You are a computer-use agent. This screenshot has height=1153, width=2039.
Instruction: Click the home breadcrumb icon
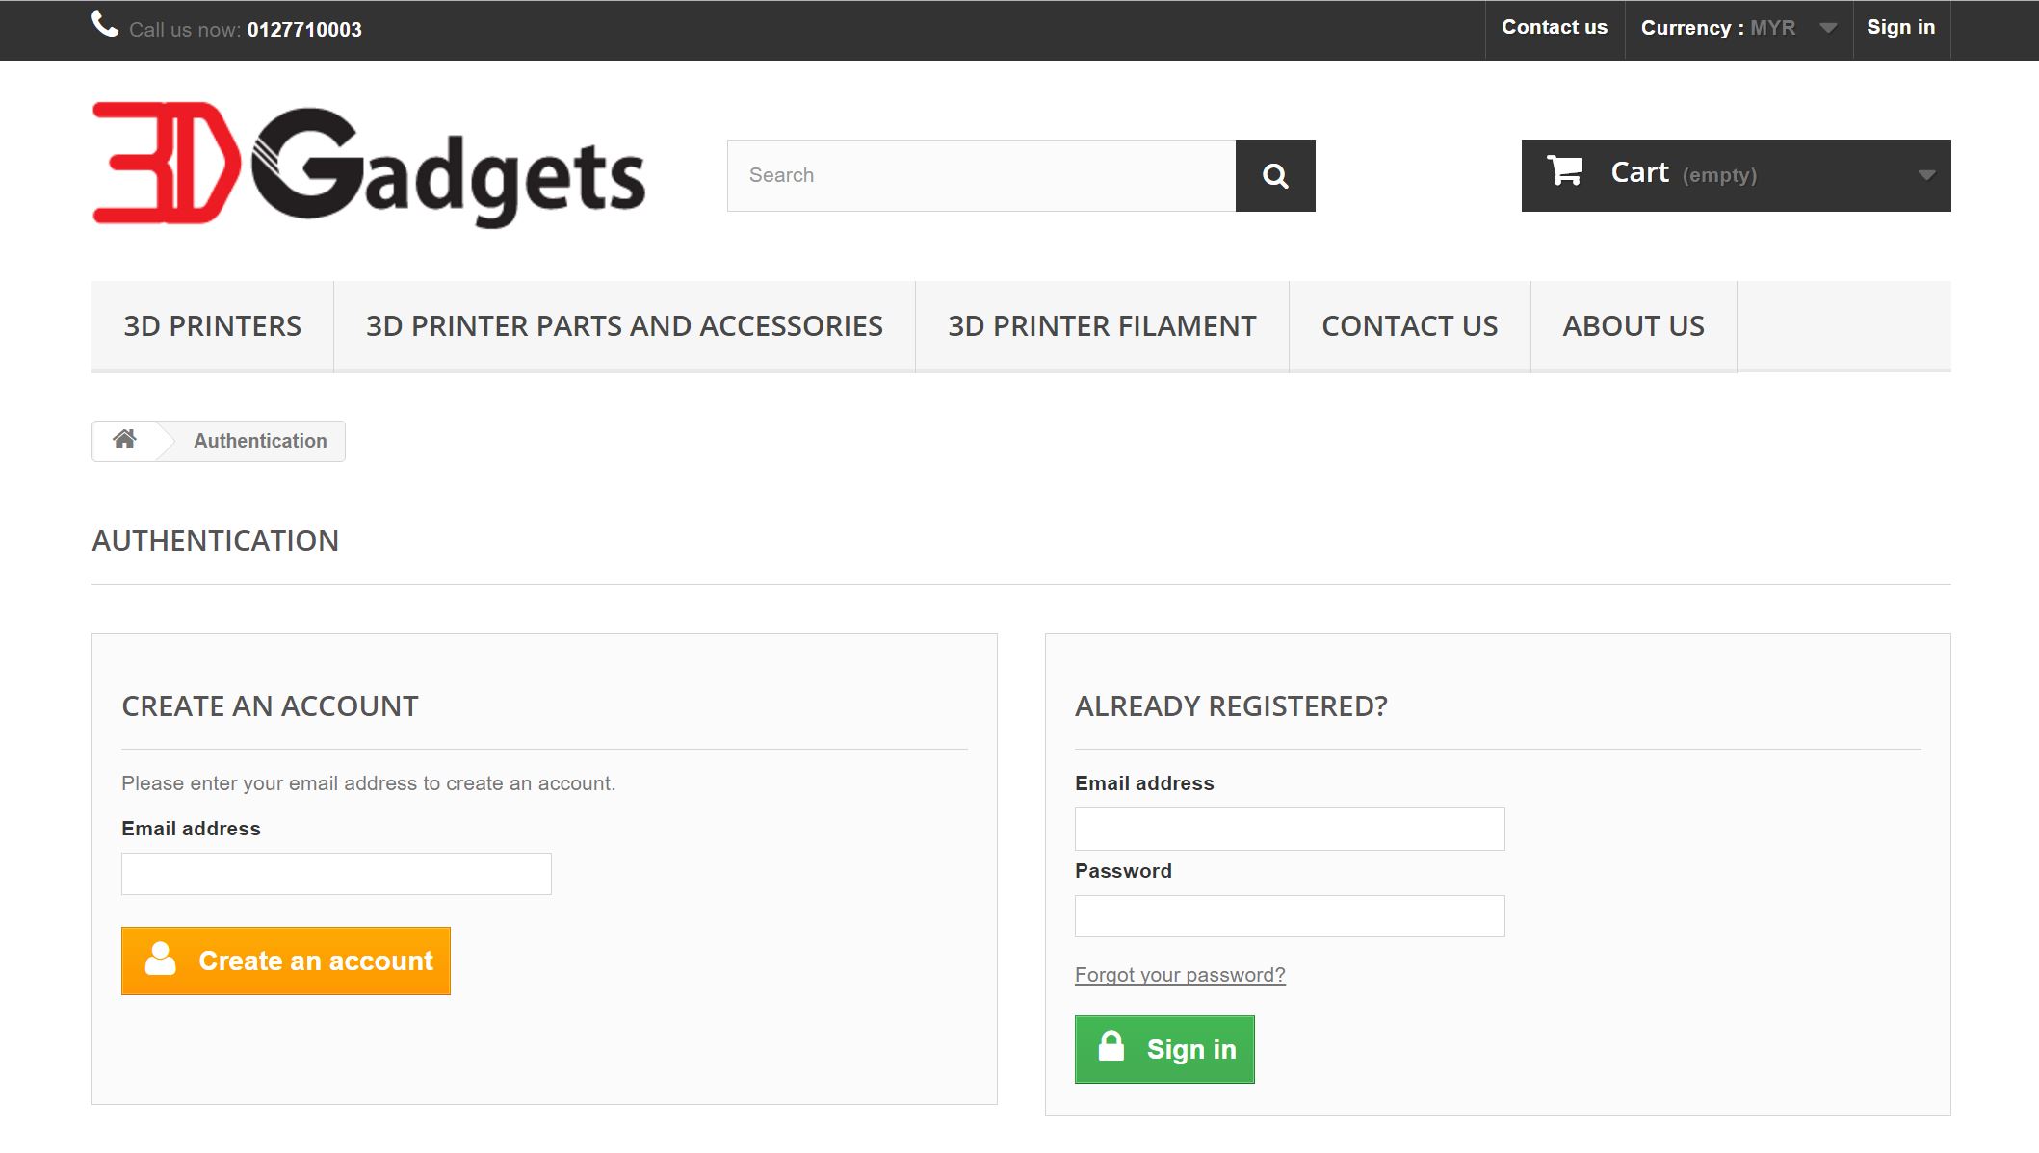coord(124,440)
